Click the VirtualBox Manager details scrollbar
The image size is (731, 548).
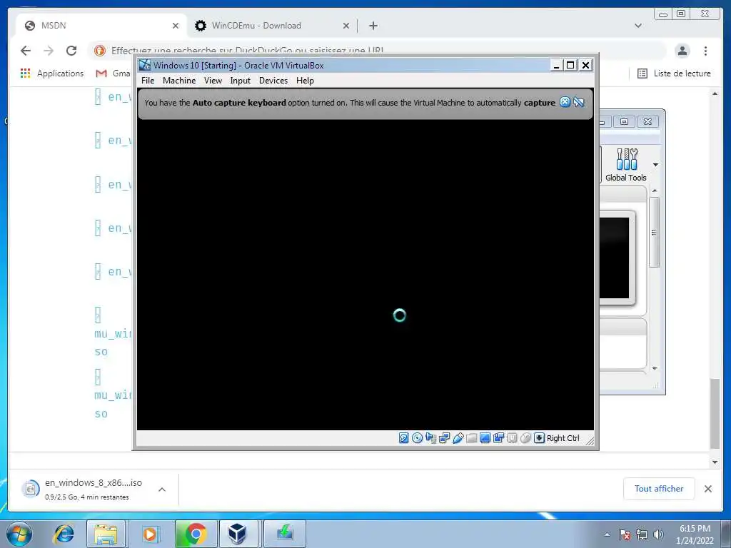(655, 232)
